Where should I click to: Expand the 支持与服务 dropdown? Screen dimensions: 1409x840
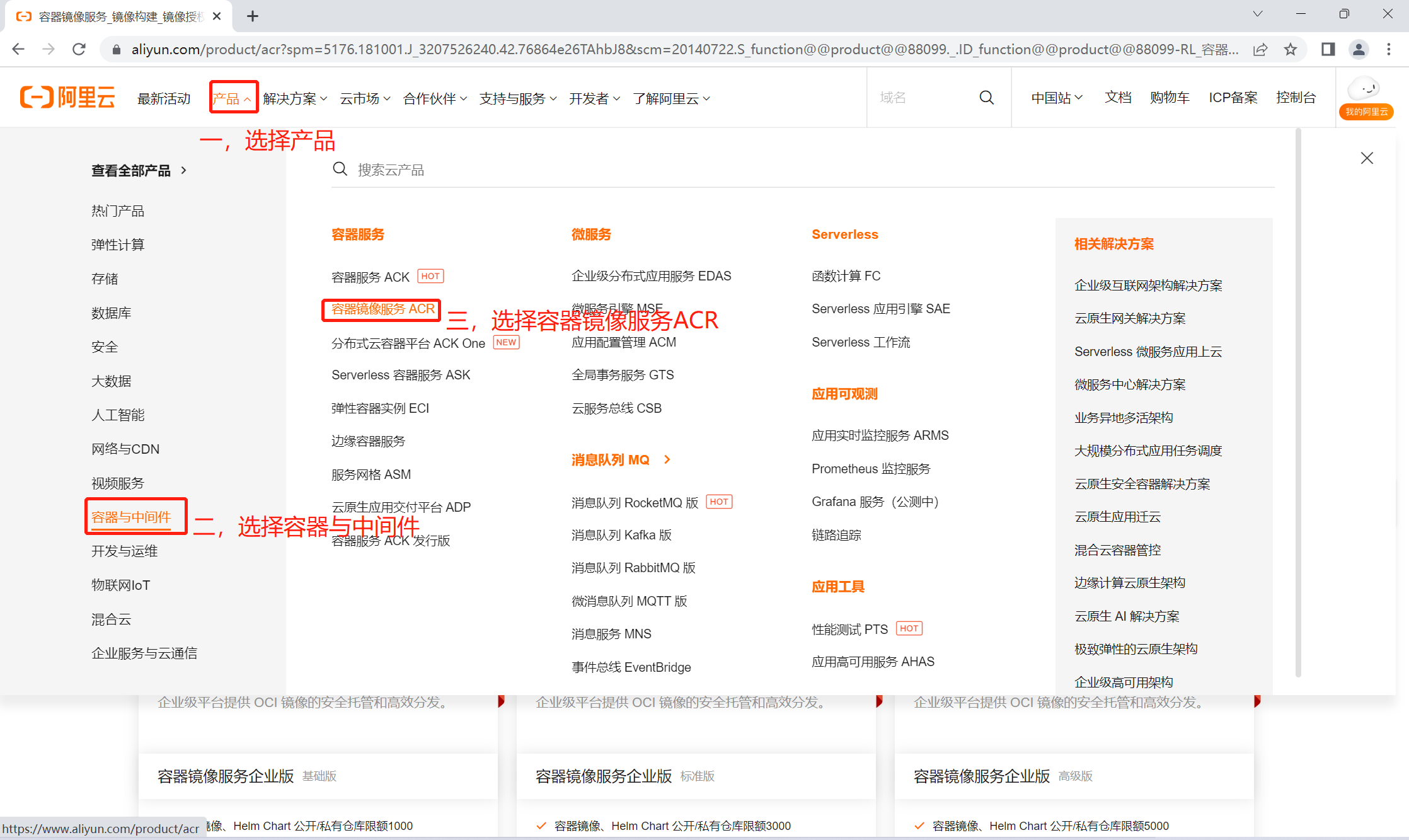518,98
